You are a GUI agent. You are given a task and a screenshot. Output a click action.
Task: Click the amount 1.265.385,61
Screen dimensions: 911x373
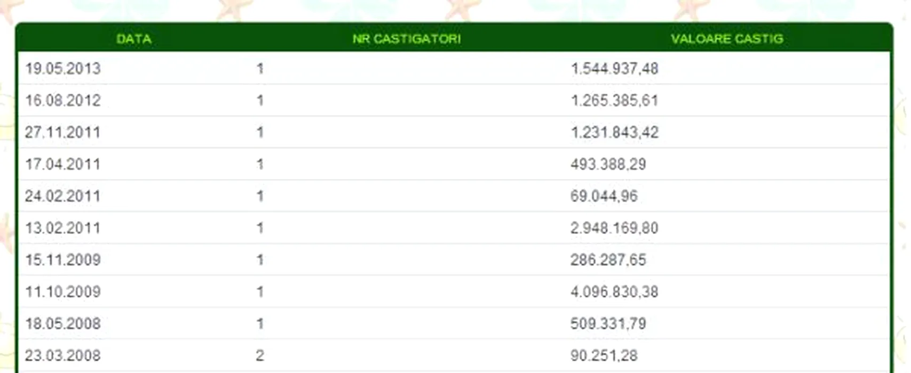point(614,101)
